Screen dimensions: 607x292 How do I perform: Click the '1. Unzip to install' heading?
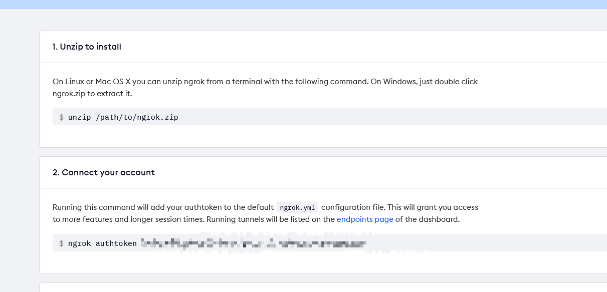pyautogui.click(x=86, y=47)
